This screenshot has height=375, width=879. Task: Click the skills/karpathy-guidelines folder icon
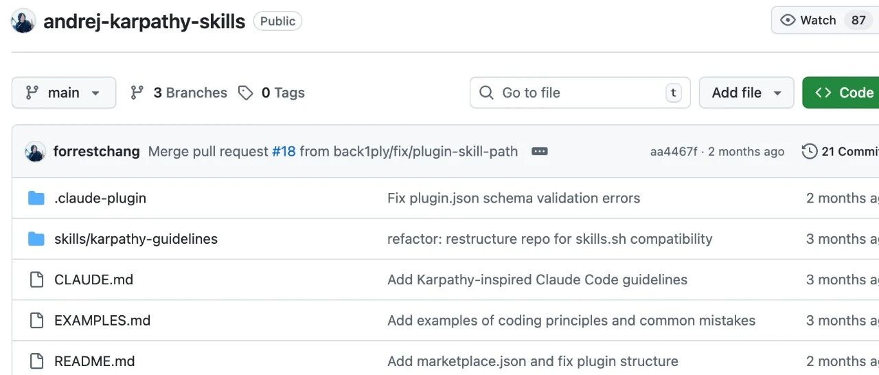[36, 239]
